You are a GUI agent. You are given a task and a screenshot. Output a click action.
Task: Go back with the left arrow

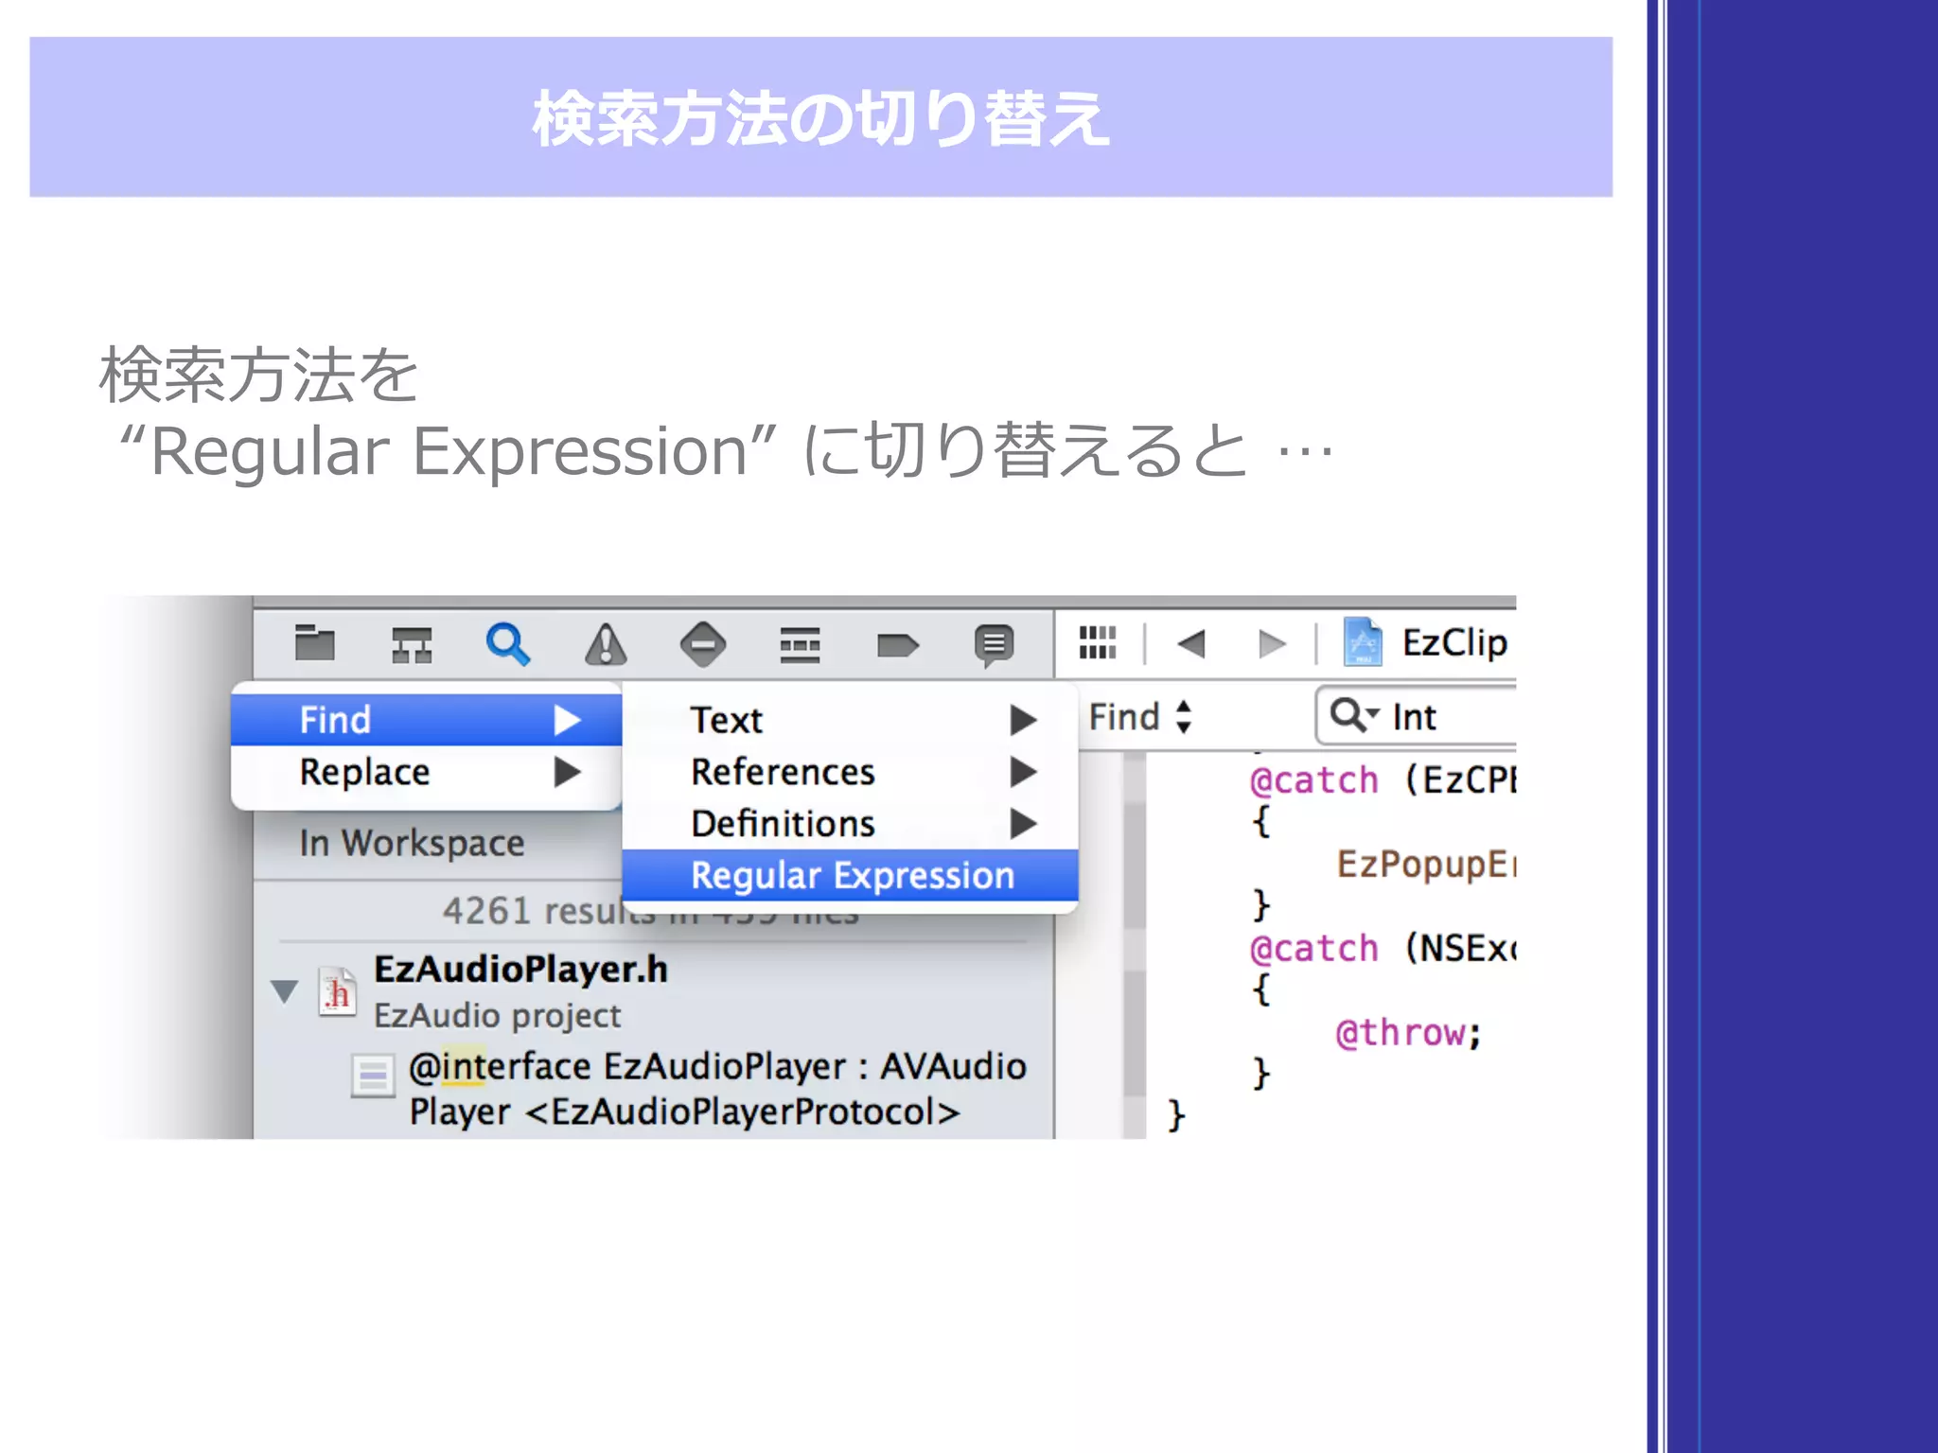[x=1191, y=644]
